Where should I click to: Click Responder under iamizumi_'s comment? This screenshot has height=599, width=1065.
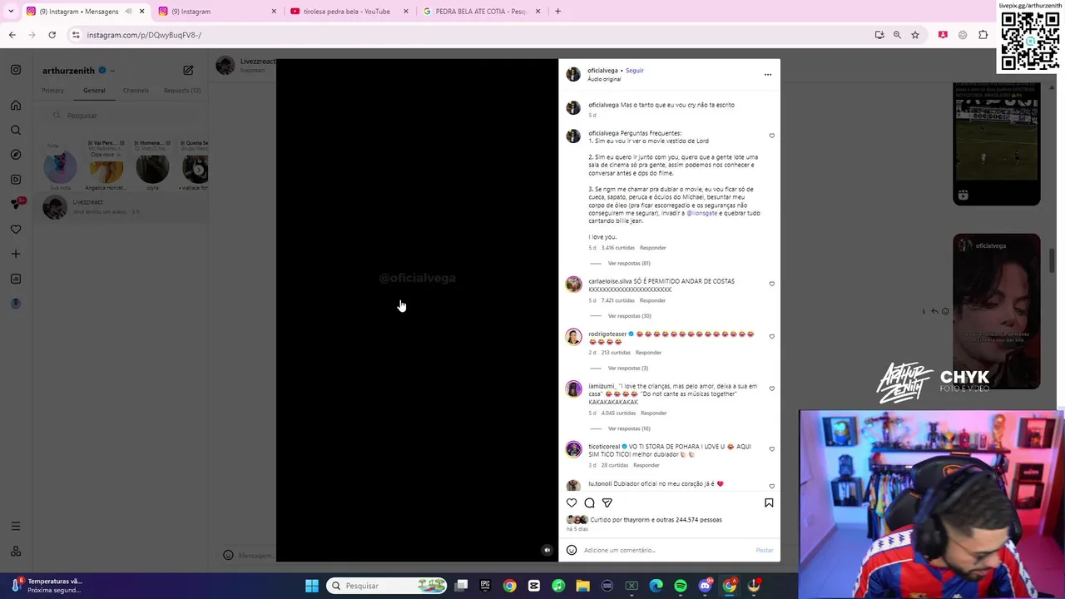(x=653, y=413)
